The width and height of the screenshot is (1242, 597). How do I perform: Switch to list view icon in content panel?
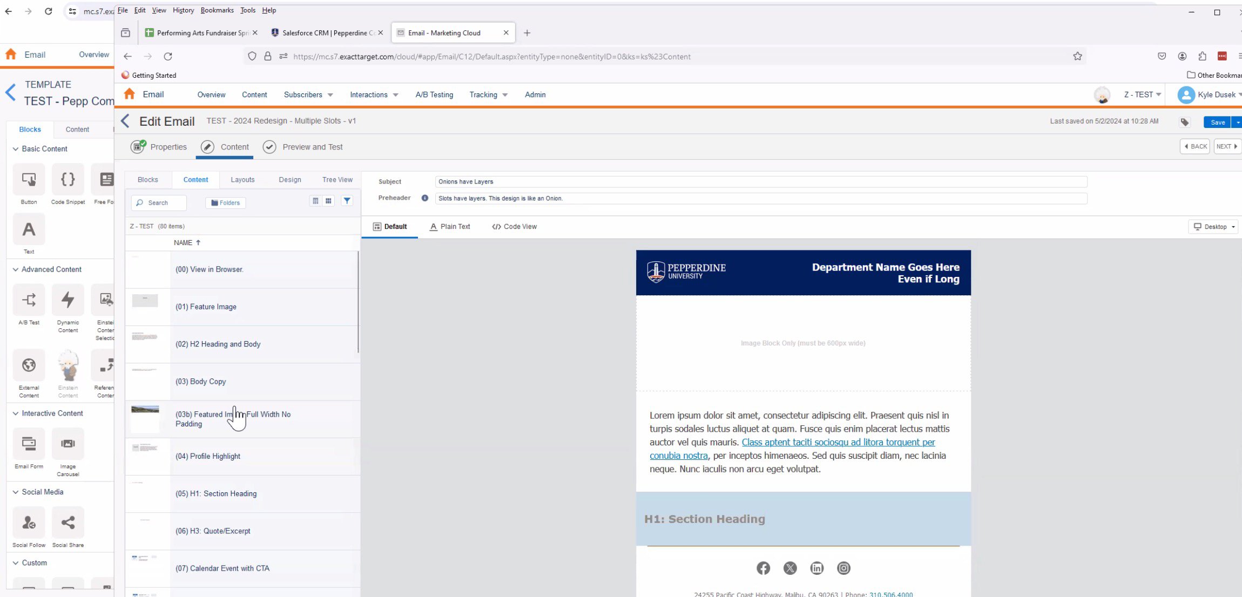315,201
